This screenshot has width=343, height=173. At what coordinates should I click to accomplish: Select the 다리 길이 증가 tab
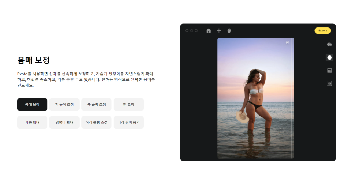click(x=129, y=122)
